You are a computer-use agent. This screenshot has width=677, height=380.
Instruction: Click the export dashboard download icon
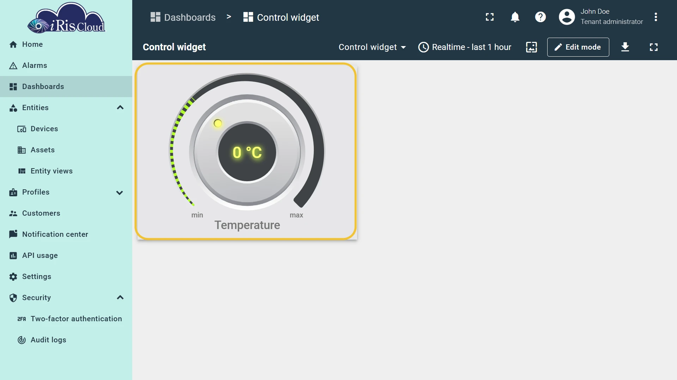click(625, 47)
